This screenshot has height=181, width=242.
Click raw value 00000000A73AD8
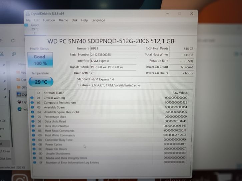point(175,135)
